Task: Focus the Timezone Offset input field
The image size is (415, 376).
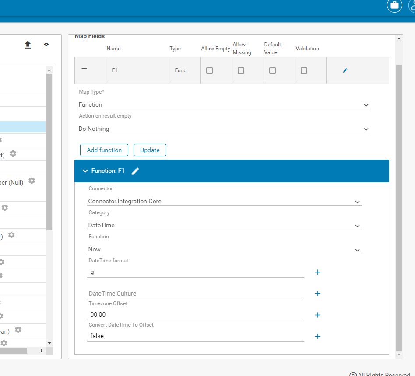Action: (x=196, y=315)
